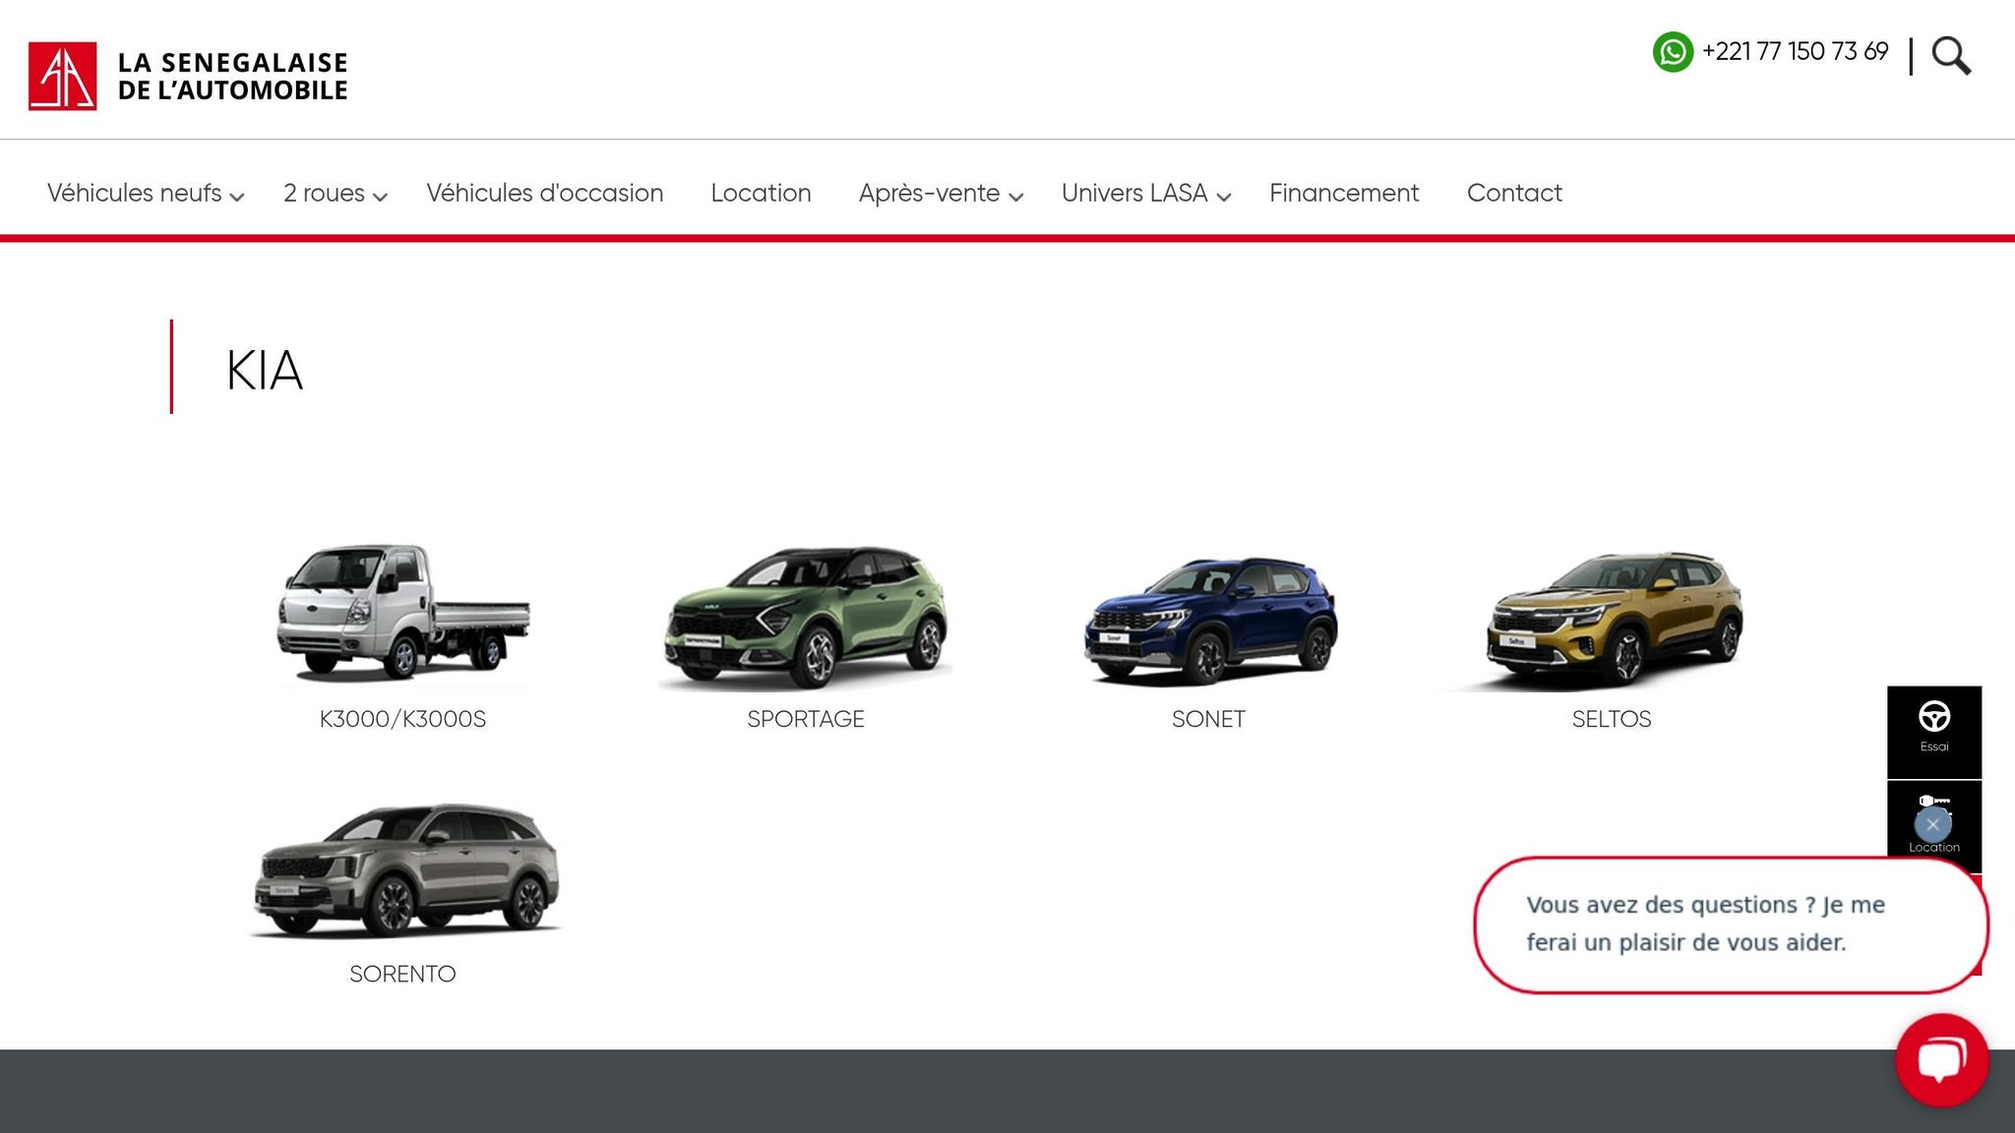2015x1133 pixels.
Task: Click the La Senegalaise de l'Automobile logo
Action: coord(188,76)
